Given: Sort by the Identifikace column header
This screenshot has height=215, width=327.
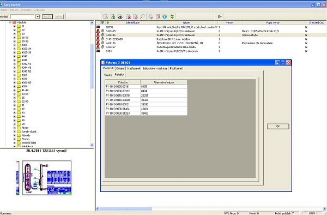Looking at the screenshot, I should point(133,22).
